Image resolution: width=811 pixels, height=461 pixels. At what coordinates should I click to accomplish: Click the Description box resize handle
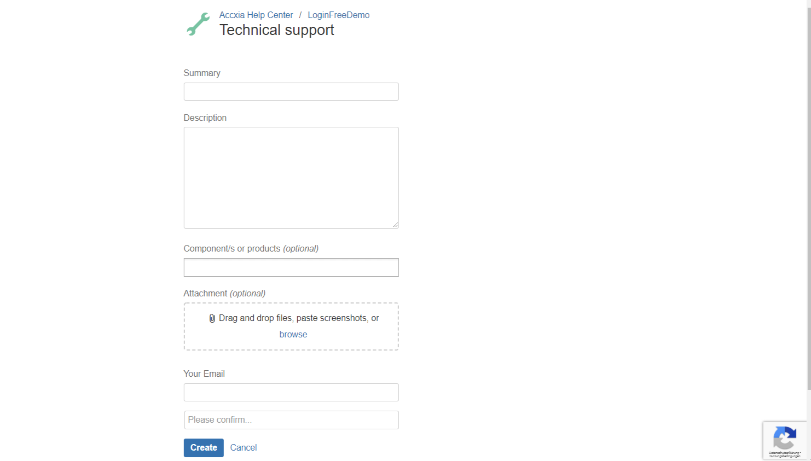point(395,225)
